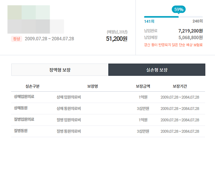Click the 보장기간 column header
This screenshot has width=215, height=176.
coord(180,86)
